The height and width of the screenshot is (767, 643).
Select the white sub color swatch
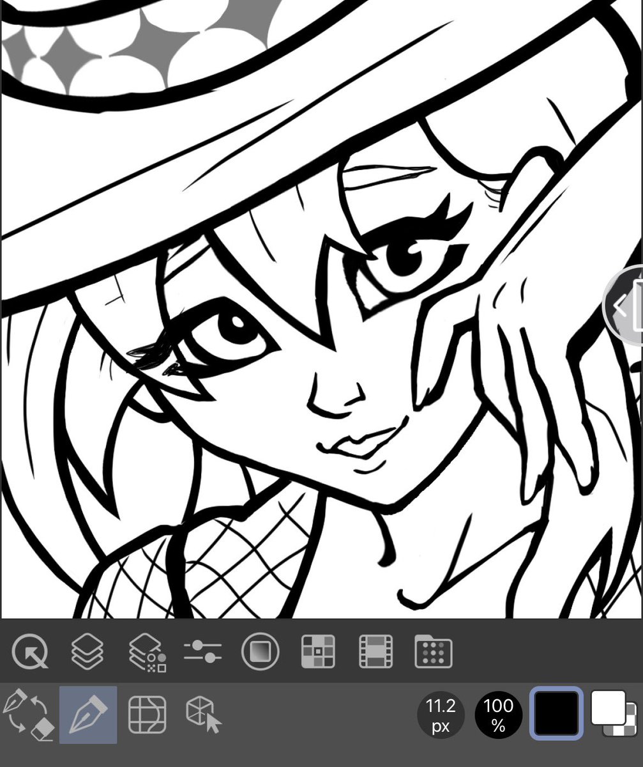pos(608,707)
